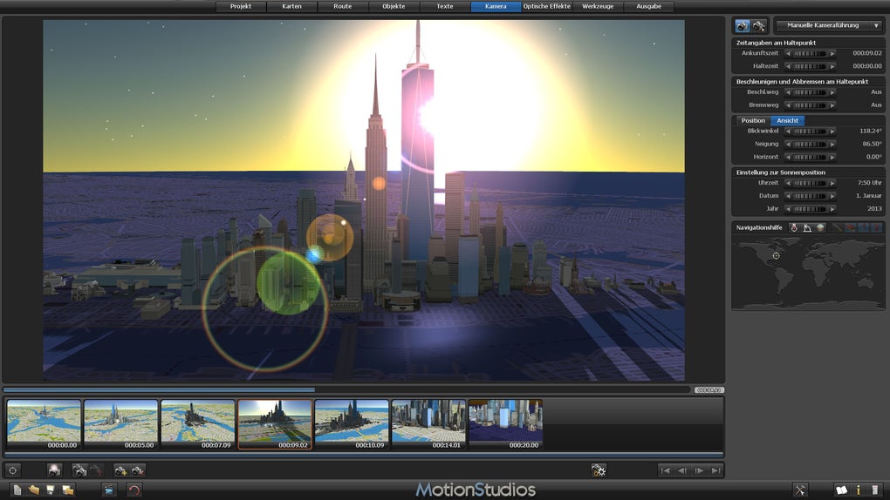
Task: Increase Jahr with right arrow
Action: [x=832, y=209]
